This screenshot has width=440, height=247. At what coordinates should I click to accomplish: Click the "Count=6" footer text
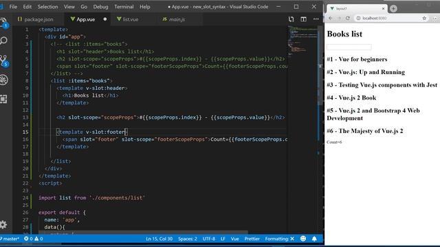click(334, 142)
